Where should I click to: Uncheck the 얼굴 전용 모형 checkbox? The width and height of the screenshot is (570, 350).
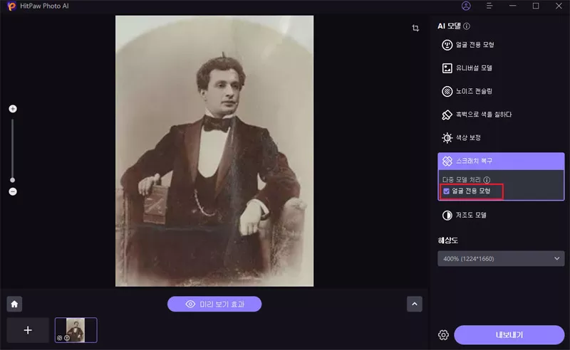point(447,191)
